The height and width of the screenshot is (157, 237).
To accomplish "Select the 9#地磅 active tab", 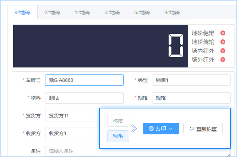I will (22, 12).
